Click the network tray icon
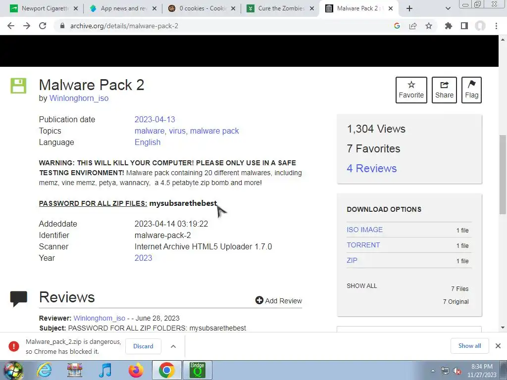The image size is (507, 380). [x=445, y=371]
